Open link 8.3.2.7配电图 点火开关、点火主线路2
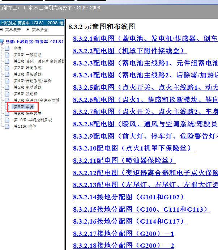Viewport: 218px width, 250px height. tap(145, 112)
